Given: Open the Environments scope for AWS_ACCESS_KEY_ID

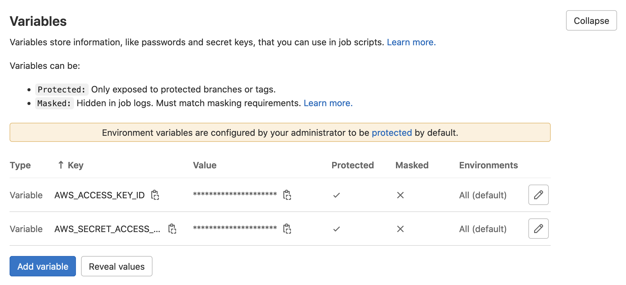Looking at the screenshot, I should pyautogui.click(x=483, y=195).
